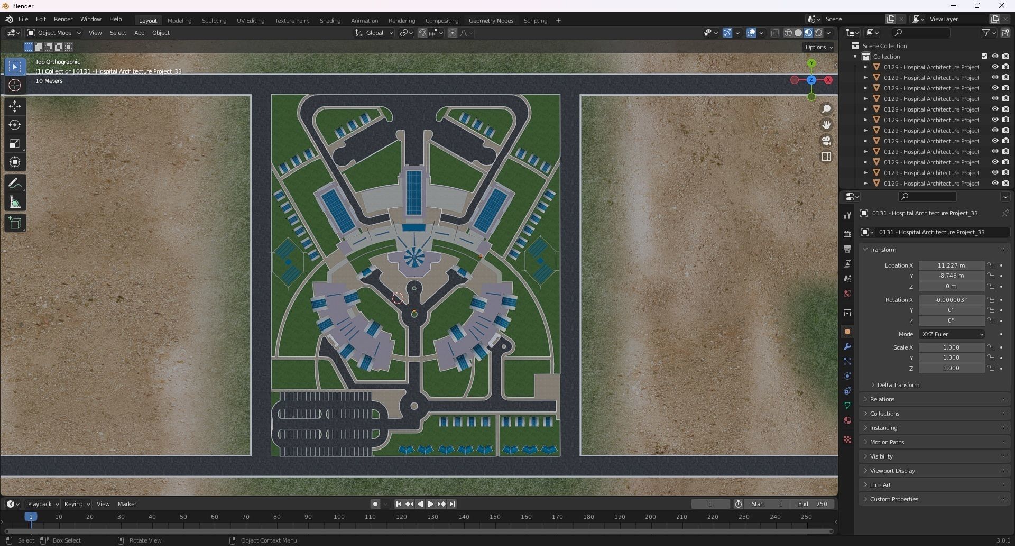
Task: Click the Blender logo menu icon
Action: (x=9, y=19)
